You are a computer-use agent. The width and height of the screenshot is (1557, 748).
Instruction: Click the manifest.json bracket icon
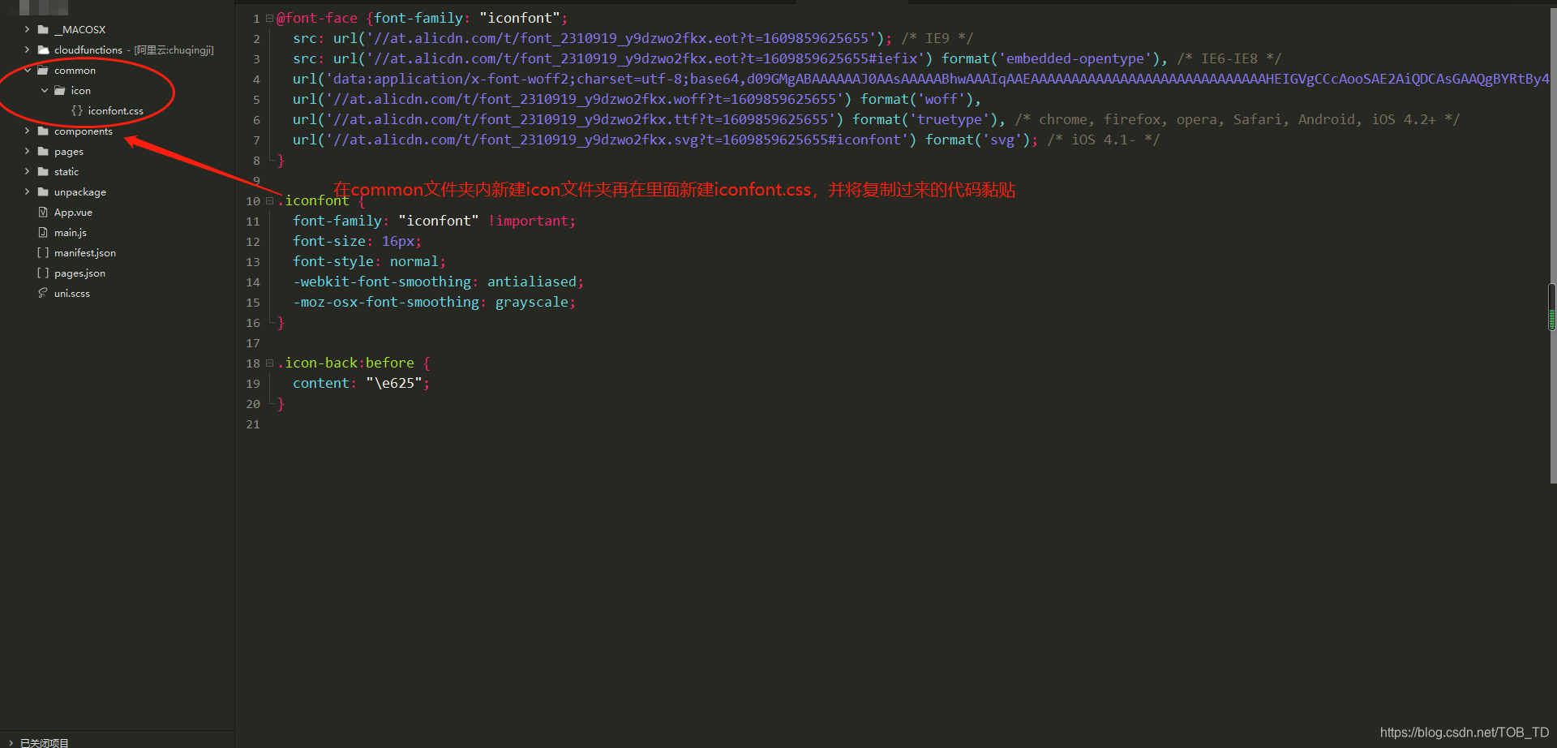(x=43, y=253)
